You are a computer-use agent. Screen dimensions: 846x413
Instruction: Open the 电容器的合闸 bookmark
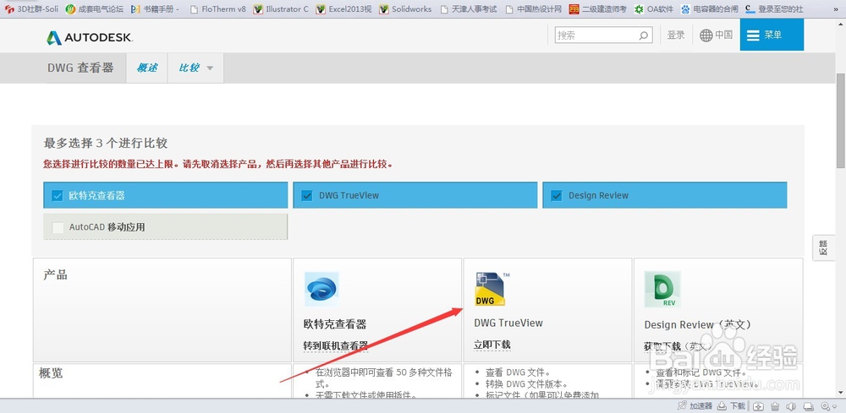pos(709,8)
